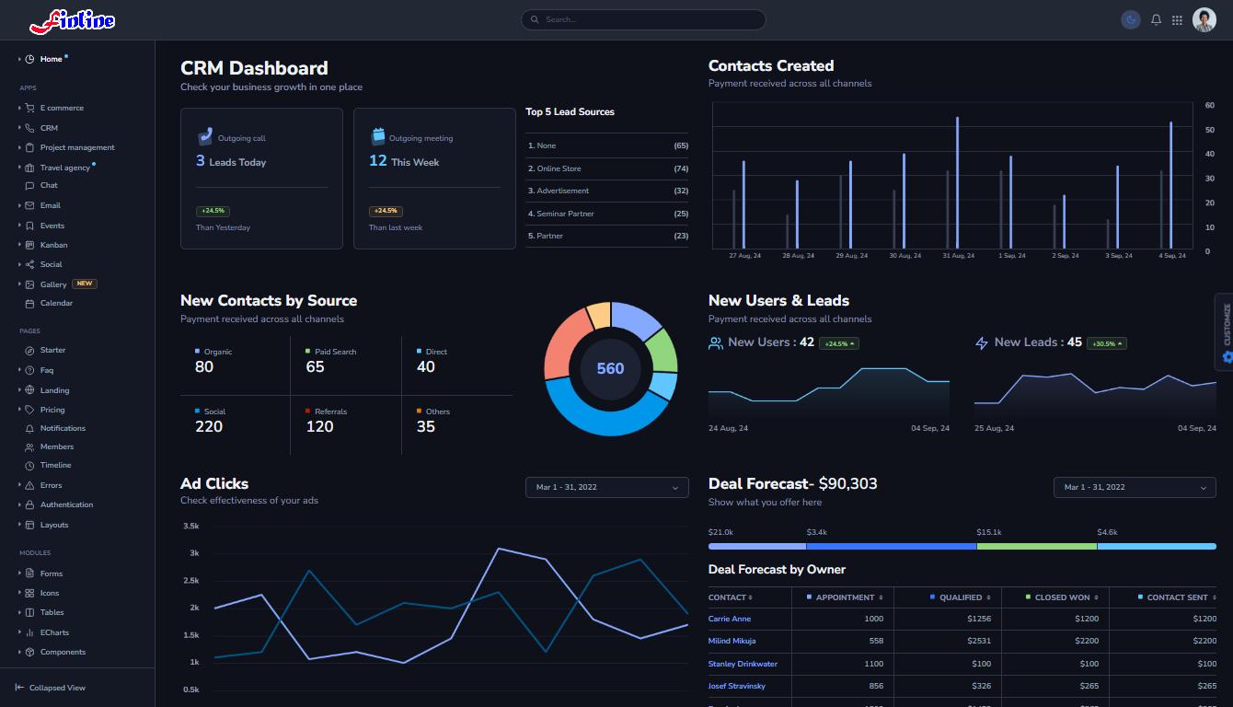Click the Kanban sidebar icon

pos(30,245)
